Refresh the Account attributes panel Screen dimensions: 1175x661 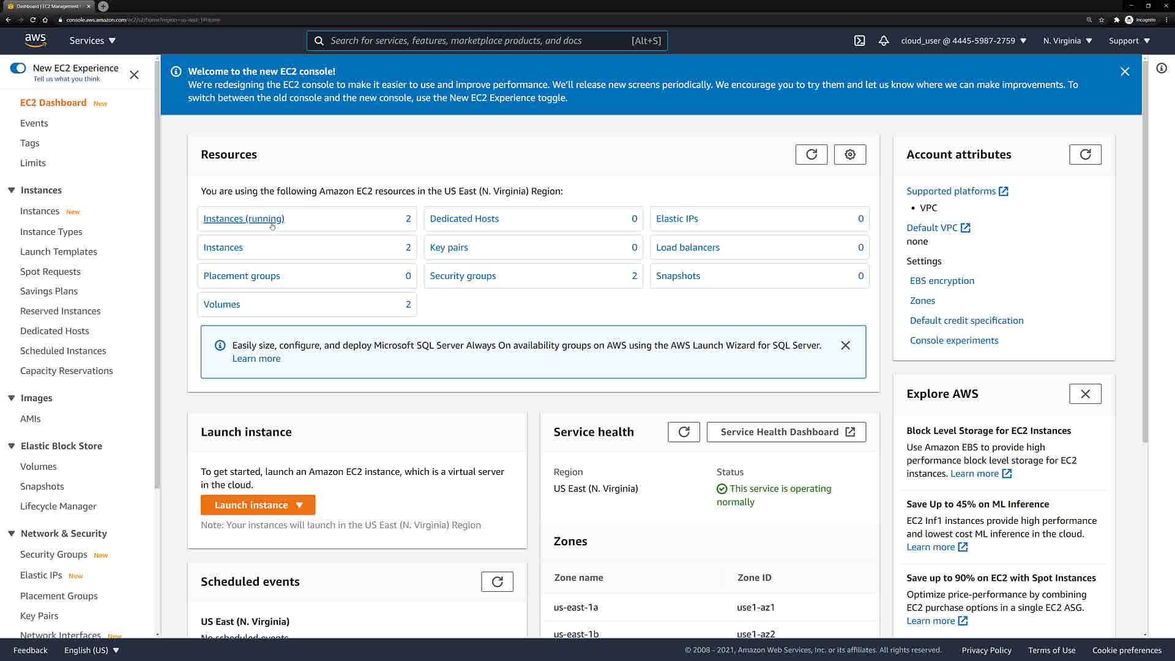[x=1085, y=154]
